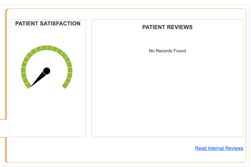Click the lower right end of the gauge arc
Image resolution: width=251 pixels, height=167 pixels.
65,86
